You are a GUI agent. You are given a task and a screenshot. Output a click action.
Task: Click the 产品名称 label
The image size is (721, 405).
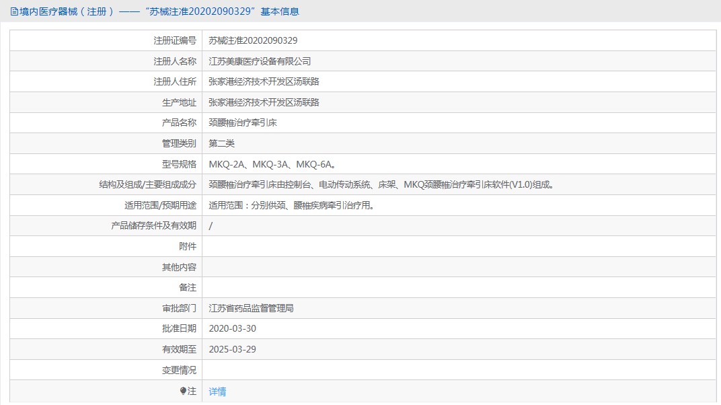click(179, 122)
